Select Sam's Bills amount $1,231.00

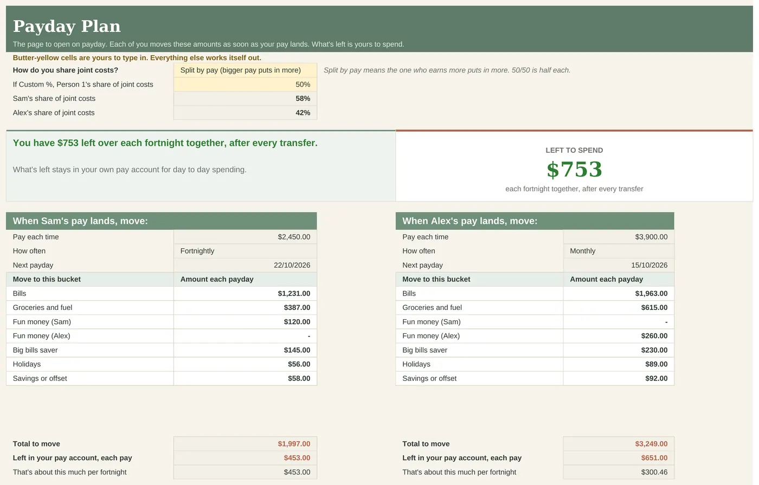click(x=245, y=293)
